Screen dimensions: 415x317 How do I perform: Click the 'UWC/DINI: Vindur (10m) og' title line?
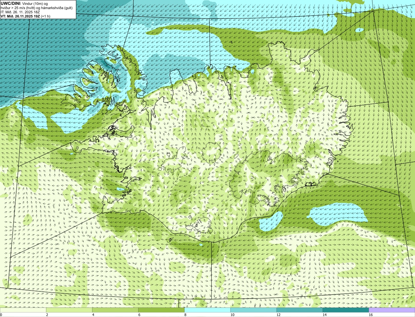[x=24, y=3]
